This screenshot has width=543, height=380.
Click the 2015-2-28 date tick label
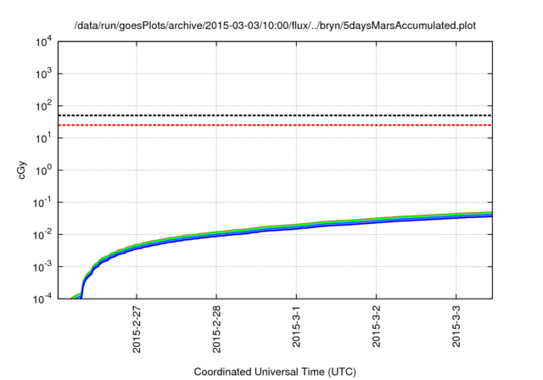(x=217, y=329)
